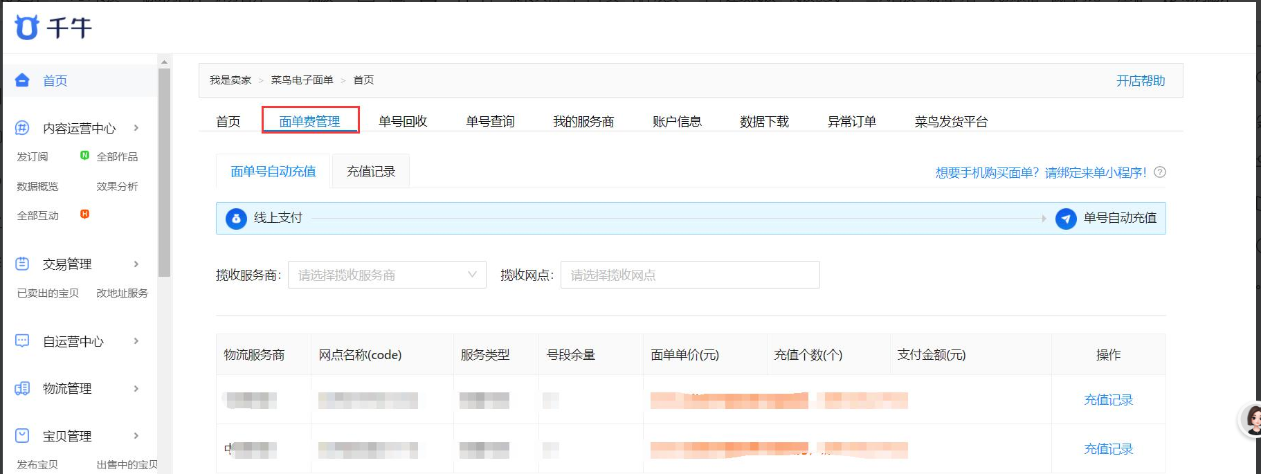Click the home icon in sidebar
The width and height of the screenshot is (1261, 474).
[x=22, y=80]
